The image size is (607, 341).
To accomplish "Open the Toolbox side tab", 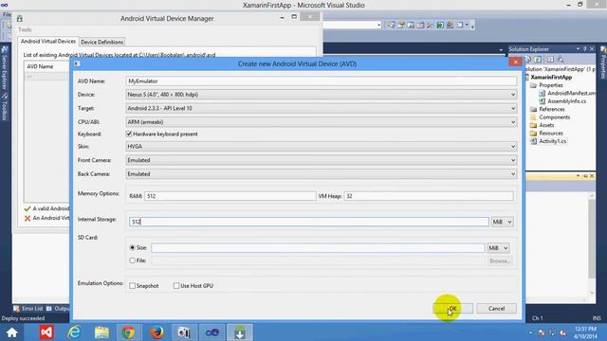I will [5, 107].
